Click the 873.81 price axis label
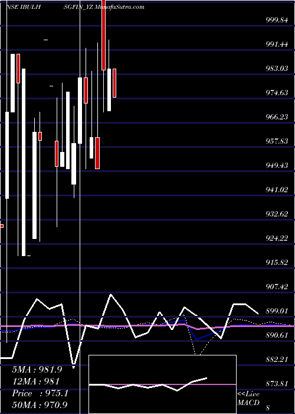295x414 pixels. [x=277, y=384]
